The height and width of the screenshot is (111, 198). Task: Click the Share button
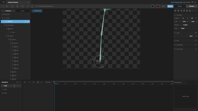(x=170, y=6)
